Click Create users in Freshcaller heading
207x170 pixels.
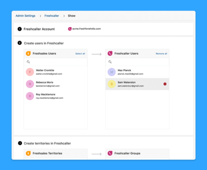pyautogui.click(x=44, y=43)
